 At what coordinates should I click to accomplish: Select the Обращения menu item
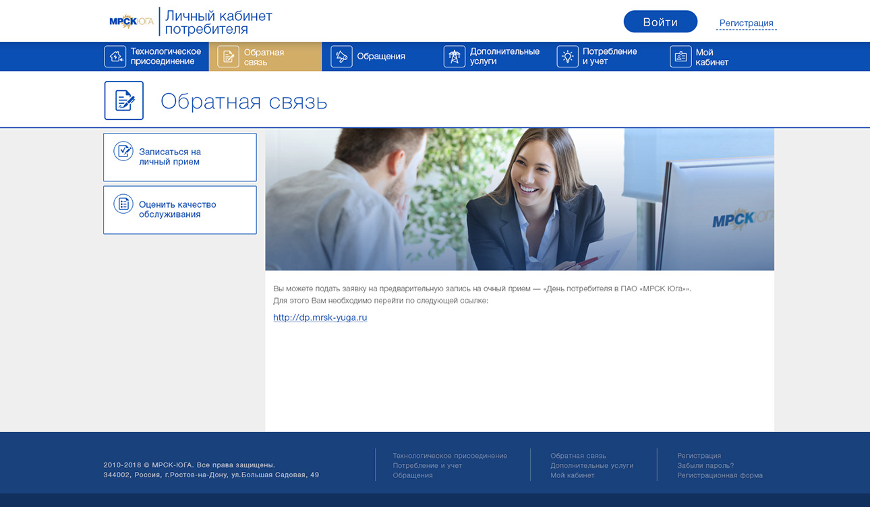[381, 57]
